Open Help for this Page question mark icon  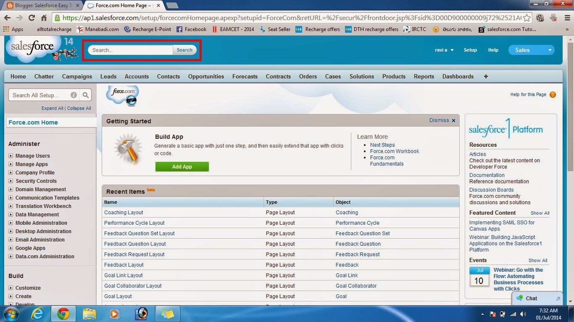click(553, 94)
